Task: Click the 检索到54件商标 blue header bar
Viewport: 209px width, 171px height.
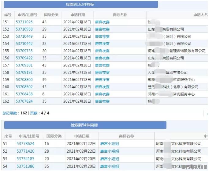Action: click(x=84, y=125)
